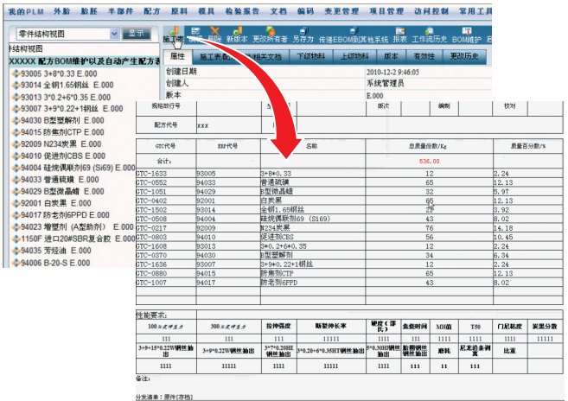Select tree item 94015 防焦剂CTP
Screen dimensions: 568x401
point(62,132)
